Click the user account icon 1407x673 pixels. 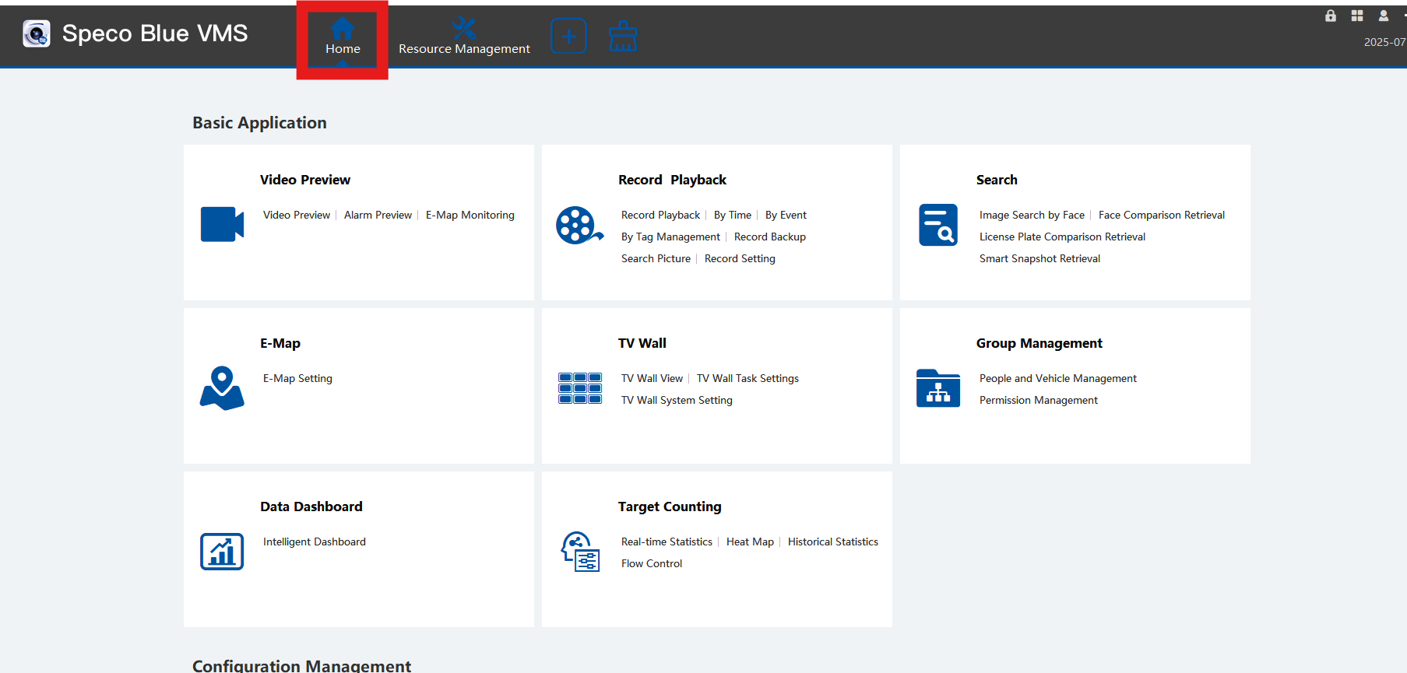click(1384, 16)
